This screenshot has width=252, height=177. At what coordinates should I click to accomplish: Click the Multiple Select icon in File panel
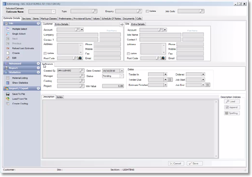(x=8, y=29)
